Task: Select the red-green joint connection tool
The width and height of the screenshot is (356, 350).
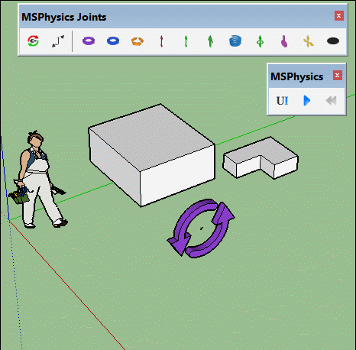Action: pos(34,41)
